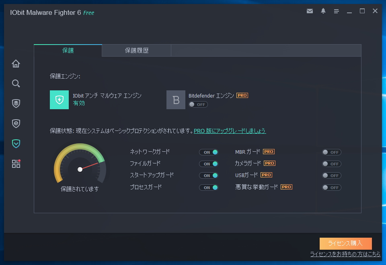Open the Scan page via the magnifier icon
The image size is (386, 265).
tap(16, 84)
